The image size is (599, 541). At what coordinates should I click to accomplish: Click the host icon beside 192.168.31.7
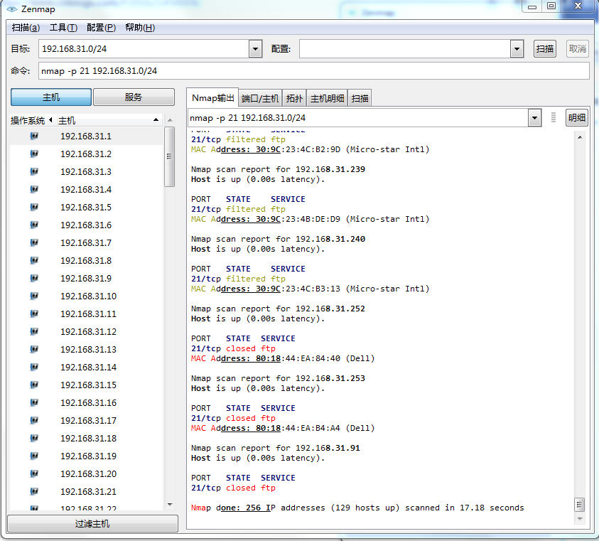34,242
